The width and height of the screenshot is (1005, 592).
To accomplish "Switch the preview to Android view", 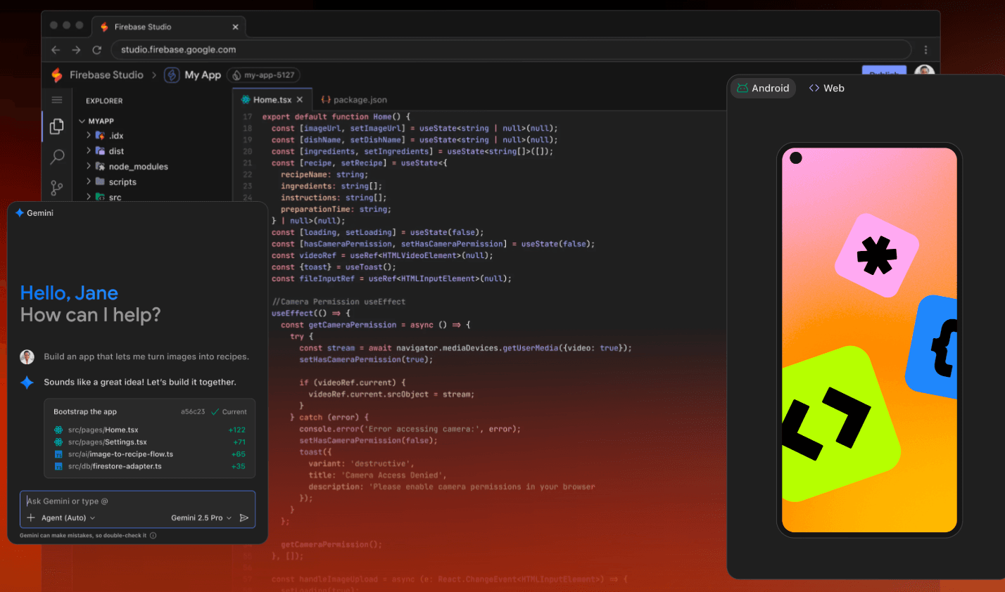I will (x=763, y=88).
